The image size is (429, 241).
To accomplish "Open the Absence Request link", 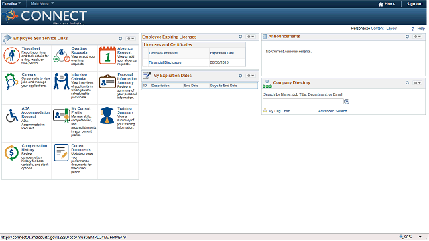I will tap(125, 50).
